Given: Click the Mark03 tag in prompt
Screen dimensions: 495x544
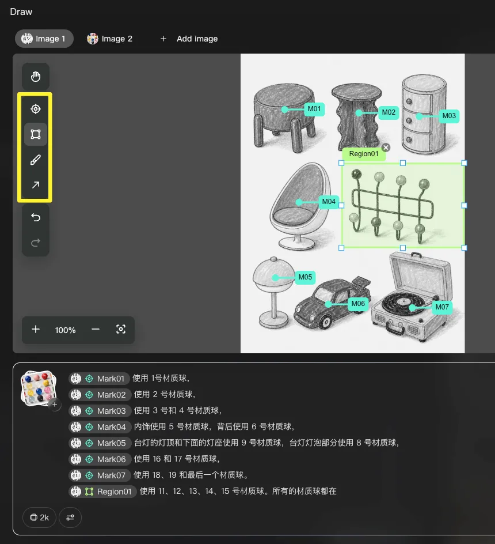Looking at the screenshot, I should (100, 411).
